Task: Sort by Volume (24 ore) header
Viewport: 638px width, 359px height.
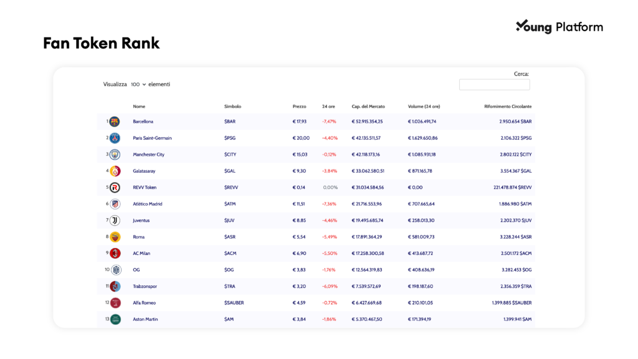Action: [x=424, y=107]
